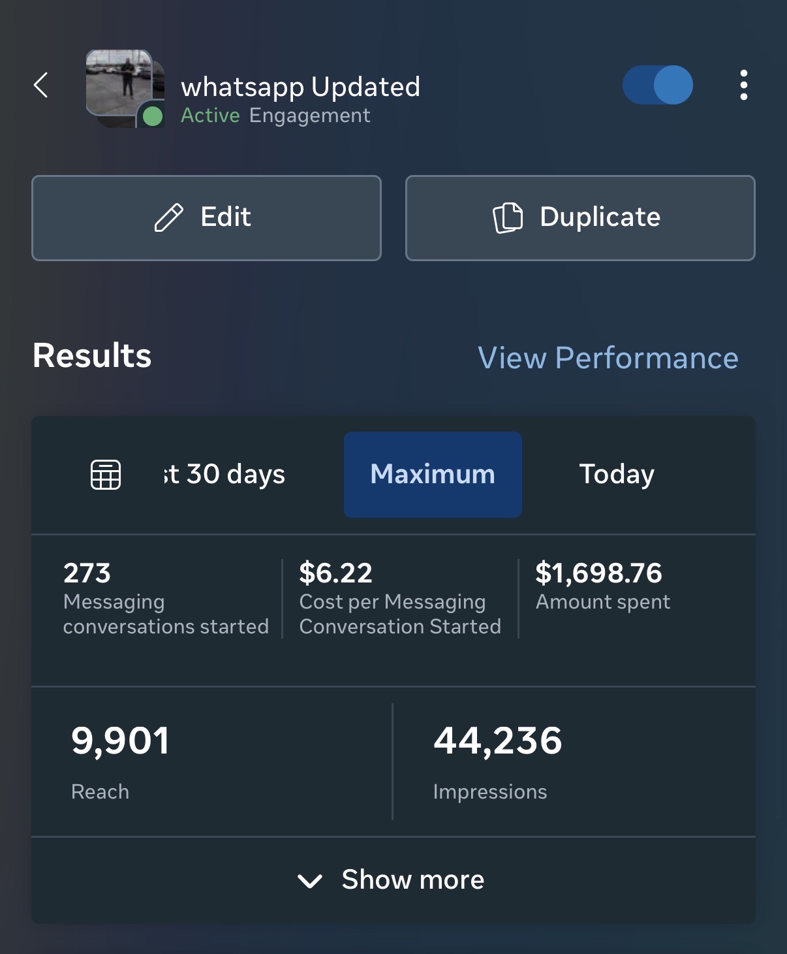Toggle the whatsapp Updated ad switch off
This screenshot has height=954, width=787.
point(657,85)
